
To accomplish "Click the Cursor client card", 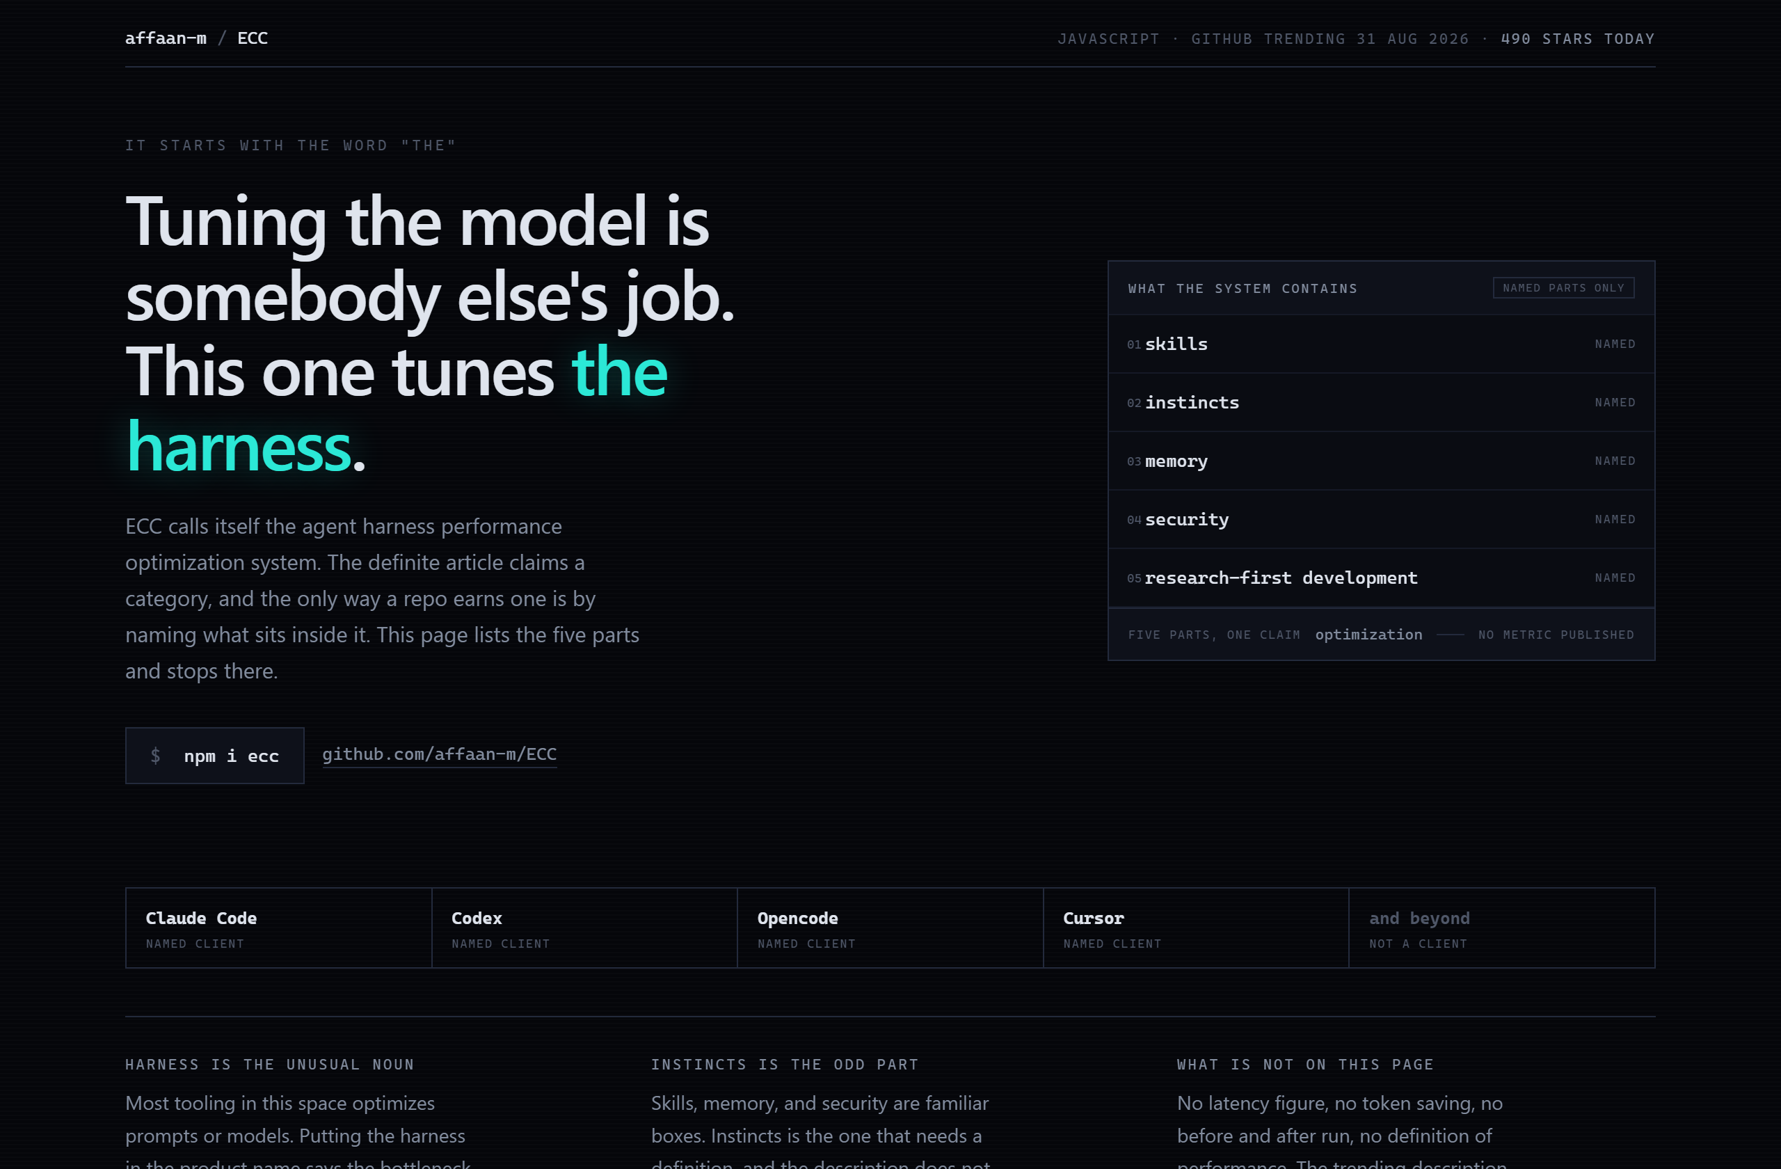I will pyautogui.click(x=1196, y=928).
